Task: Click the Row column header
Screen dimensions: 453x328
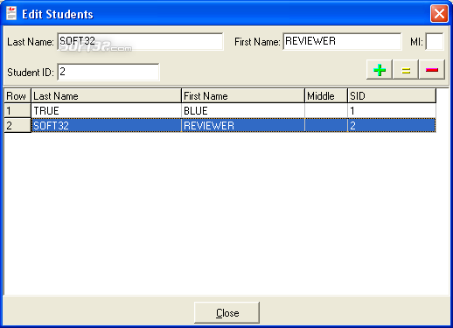Action: (17, 95)
